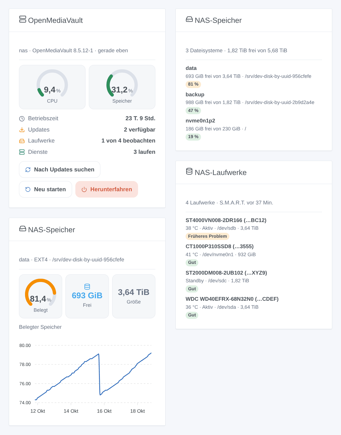Click the data EXT4 filesystem path line
The width and height of the screenshot is (341, 435).
(71, 260)
